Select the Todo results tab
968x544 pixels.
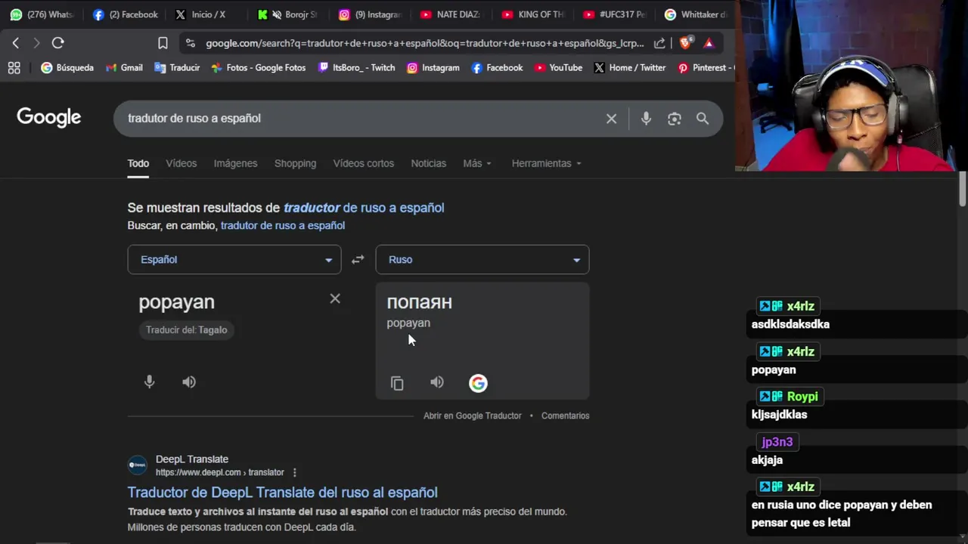click(x=138, y=163)
